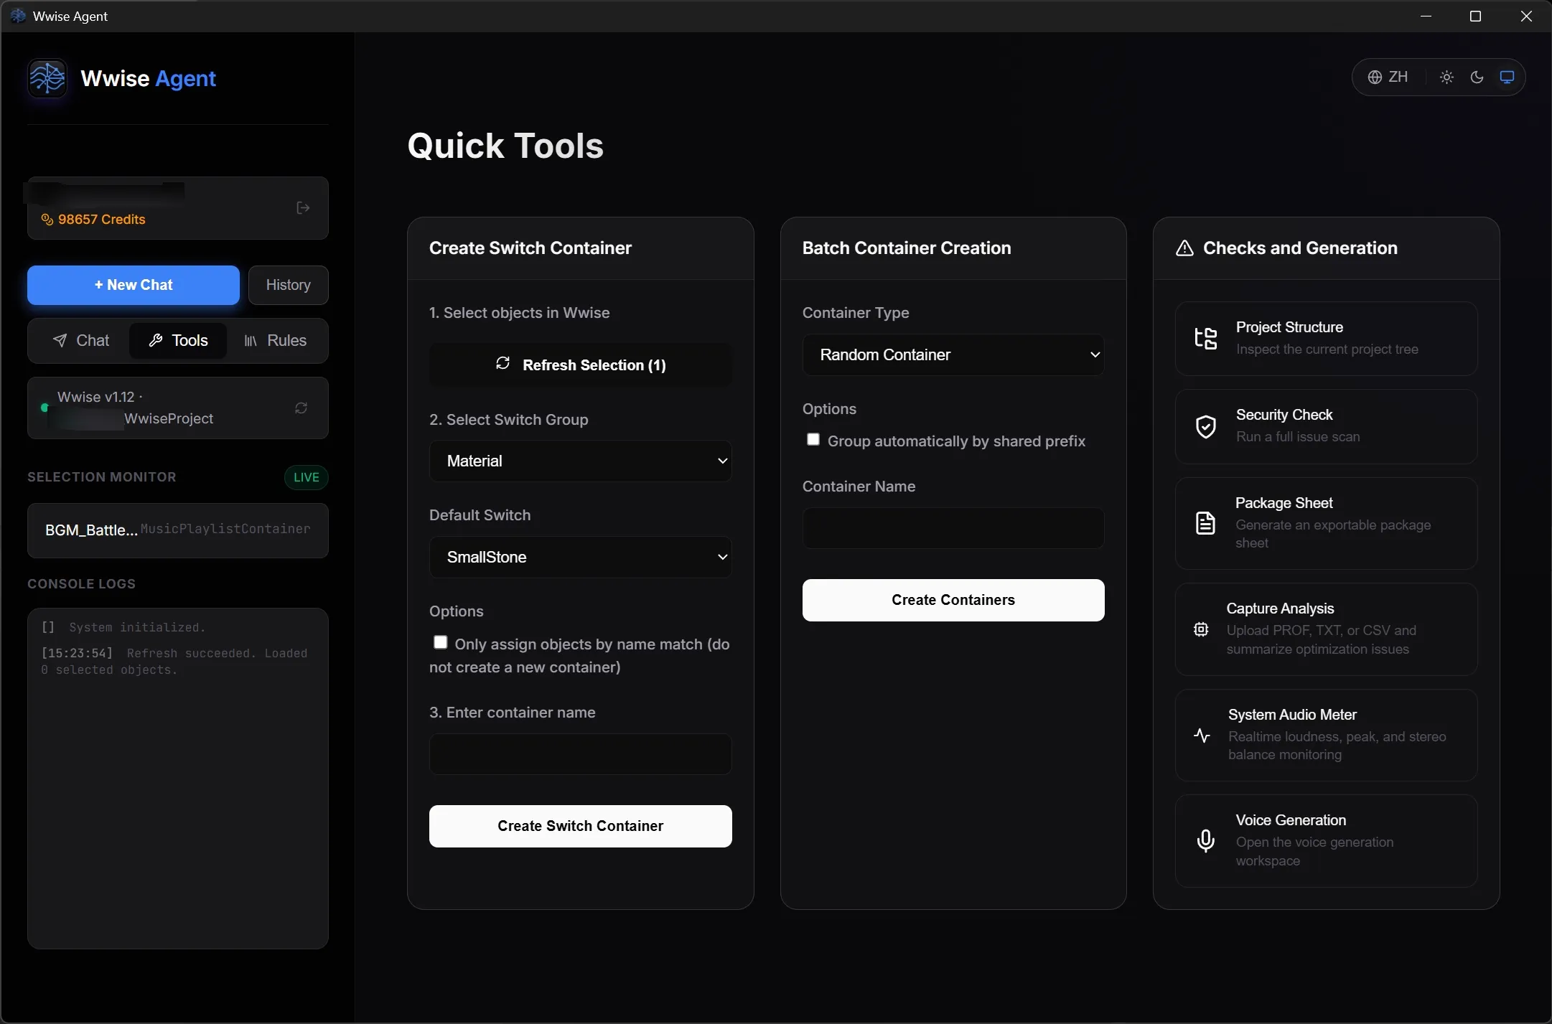
Task: Maximize the Wwise Agent window
Action: tap(1476, 16)
